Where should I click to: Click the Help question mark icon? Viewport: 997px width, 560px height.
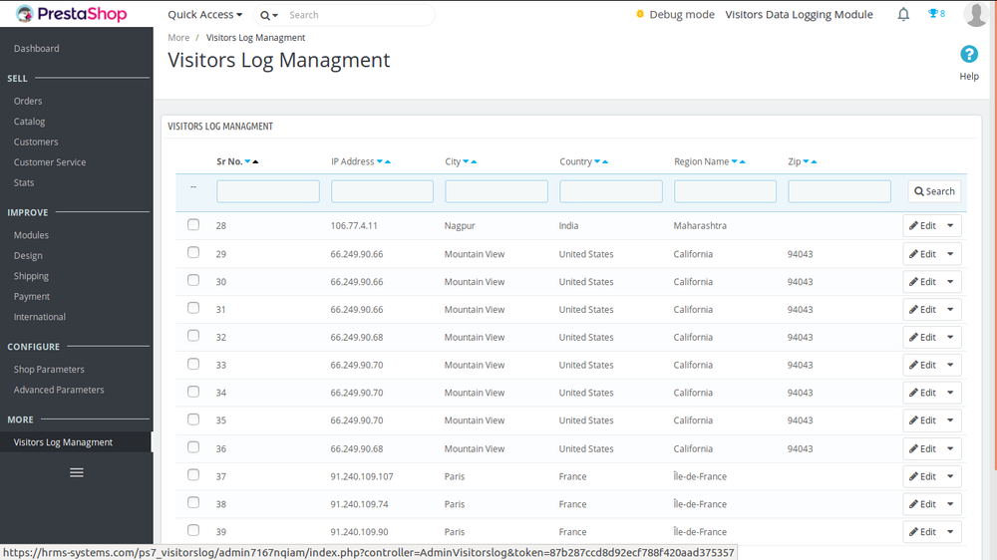(x=968, y=55)
